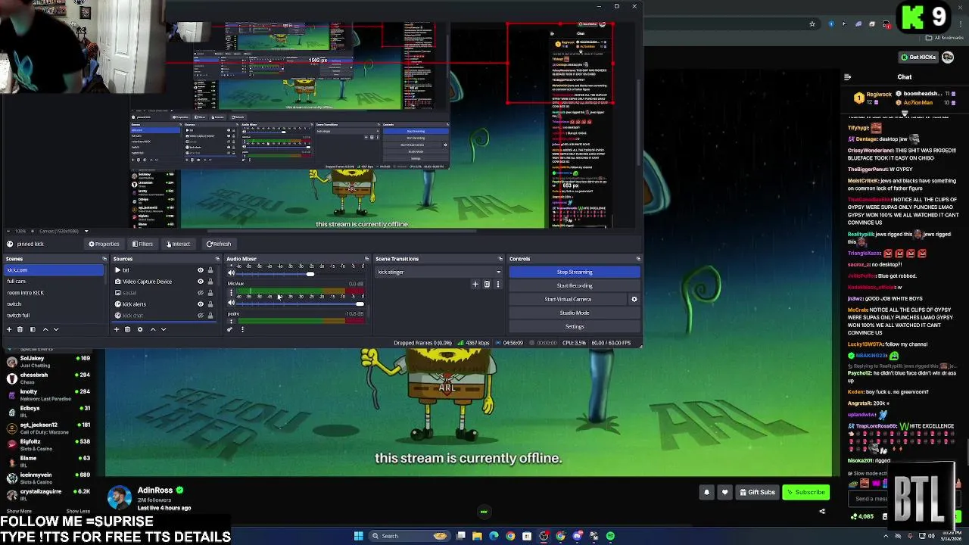Click Stop Streaming button
The image size is (969, 545).
575,272
